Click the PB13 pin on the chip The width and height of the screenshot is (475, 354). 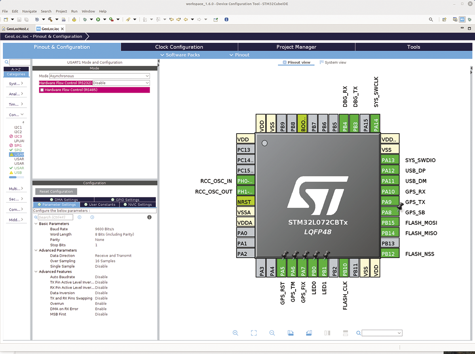[x=390, y=243]
